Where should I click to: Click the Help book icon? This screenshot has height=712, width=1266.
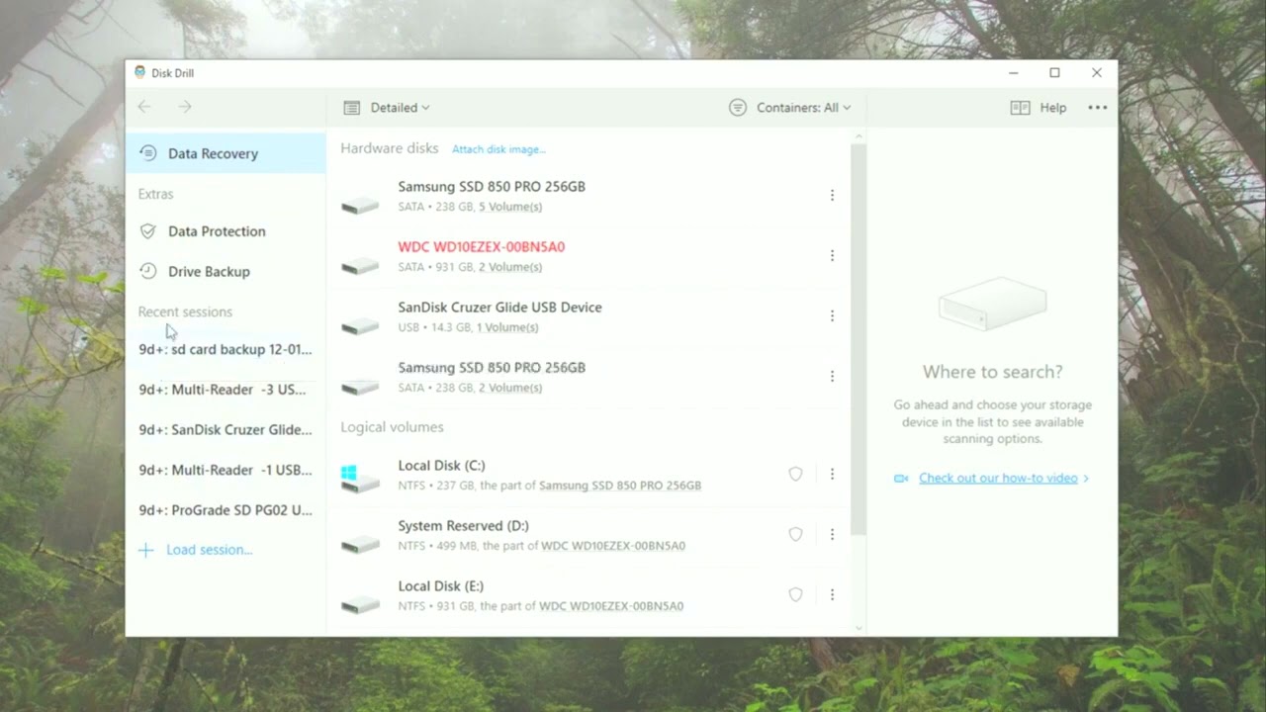pos(1020,108)
